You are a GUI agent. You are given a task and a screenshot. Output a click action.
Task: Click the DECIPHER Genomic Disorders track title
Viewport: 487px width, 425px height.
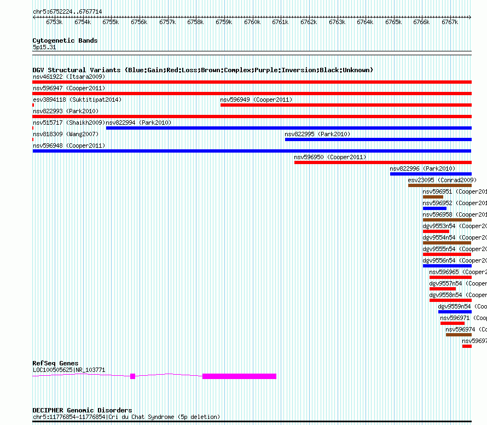(x=82, y=410)
